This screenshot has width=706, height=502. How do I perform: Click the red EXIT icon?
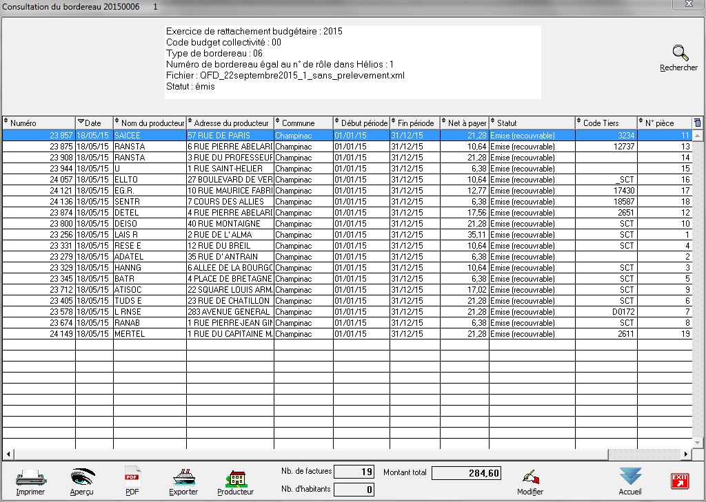[x=680, y=481]
